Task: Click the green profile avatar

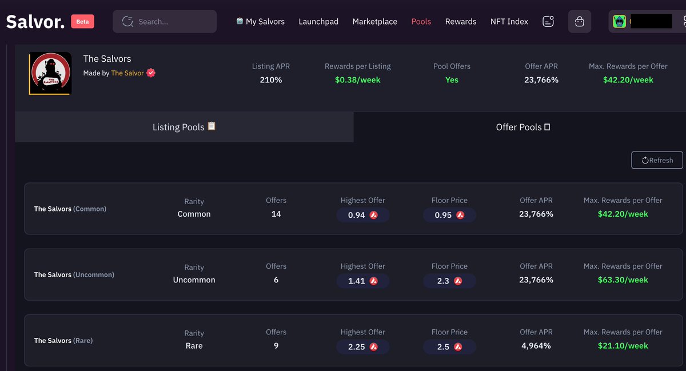Action: [620, 22]
